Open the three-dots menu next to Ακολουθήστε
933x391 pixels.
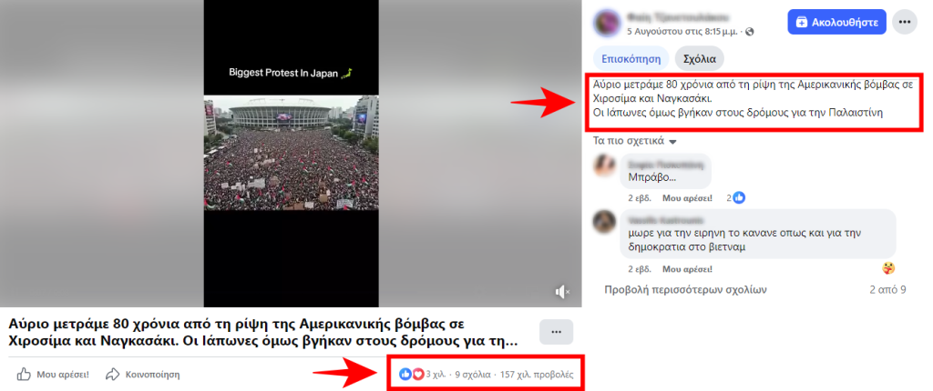905,22
